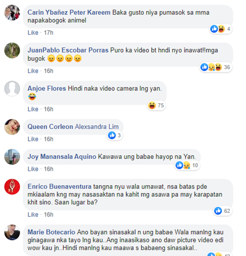
Task: Open the tagged Alexsandra Lim profile link
Action: coord(97,127)
